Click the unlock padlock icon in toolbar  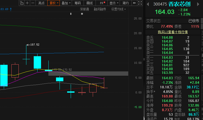tap(22, 3)
